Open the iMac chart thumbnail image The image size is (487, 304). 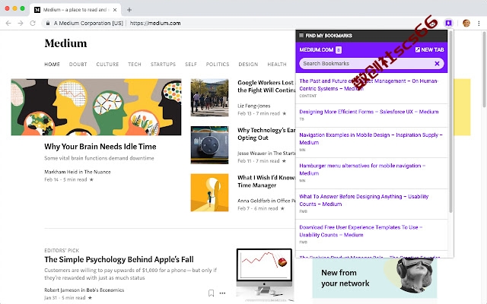264,274
